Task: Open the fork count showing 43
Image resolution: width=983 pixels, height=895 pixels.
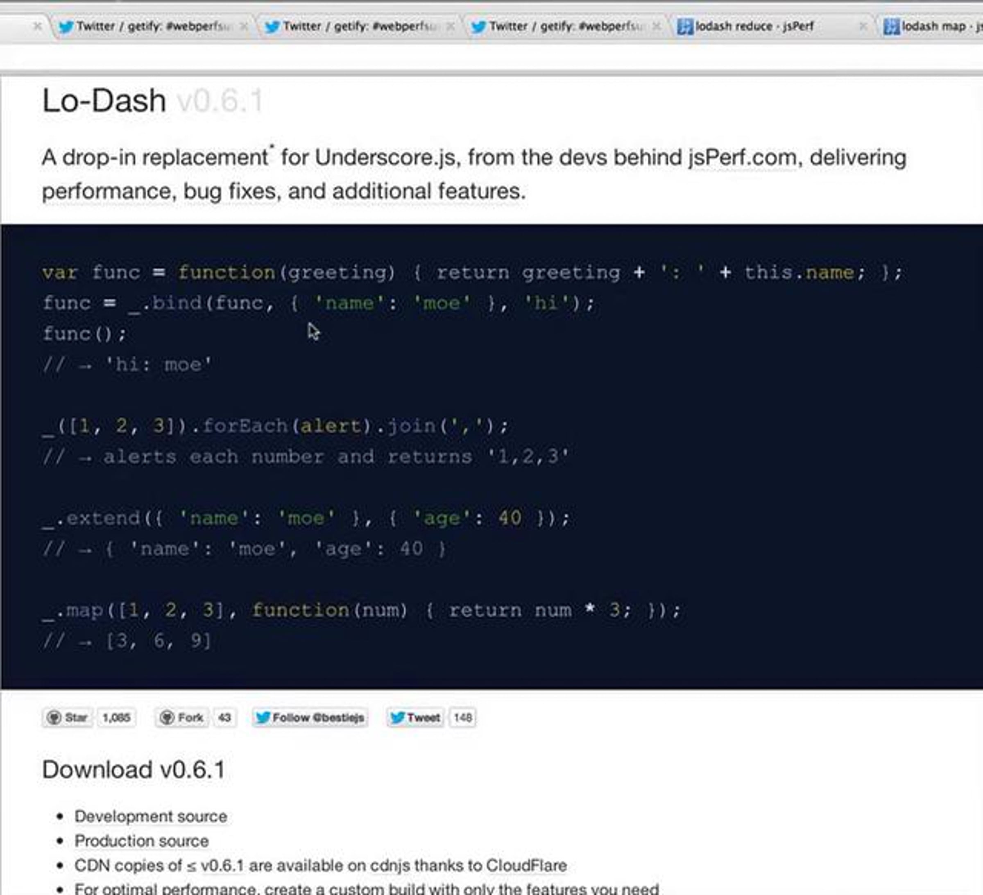Action: pyautogui.click(x=224, y=718)
